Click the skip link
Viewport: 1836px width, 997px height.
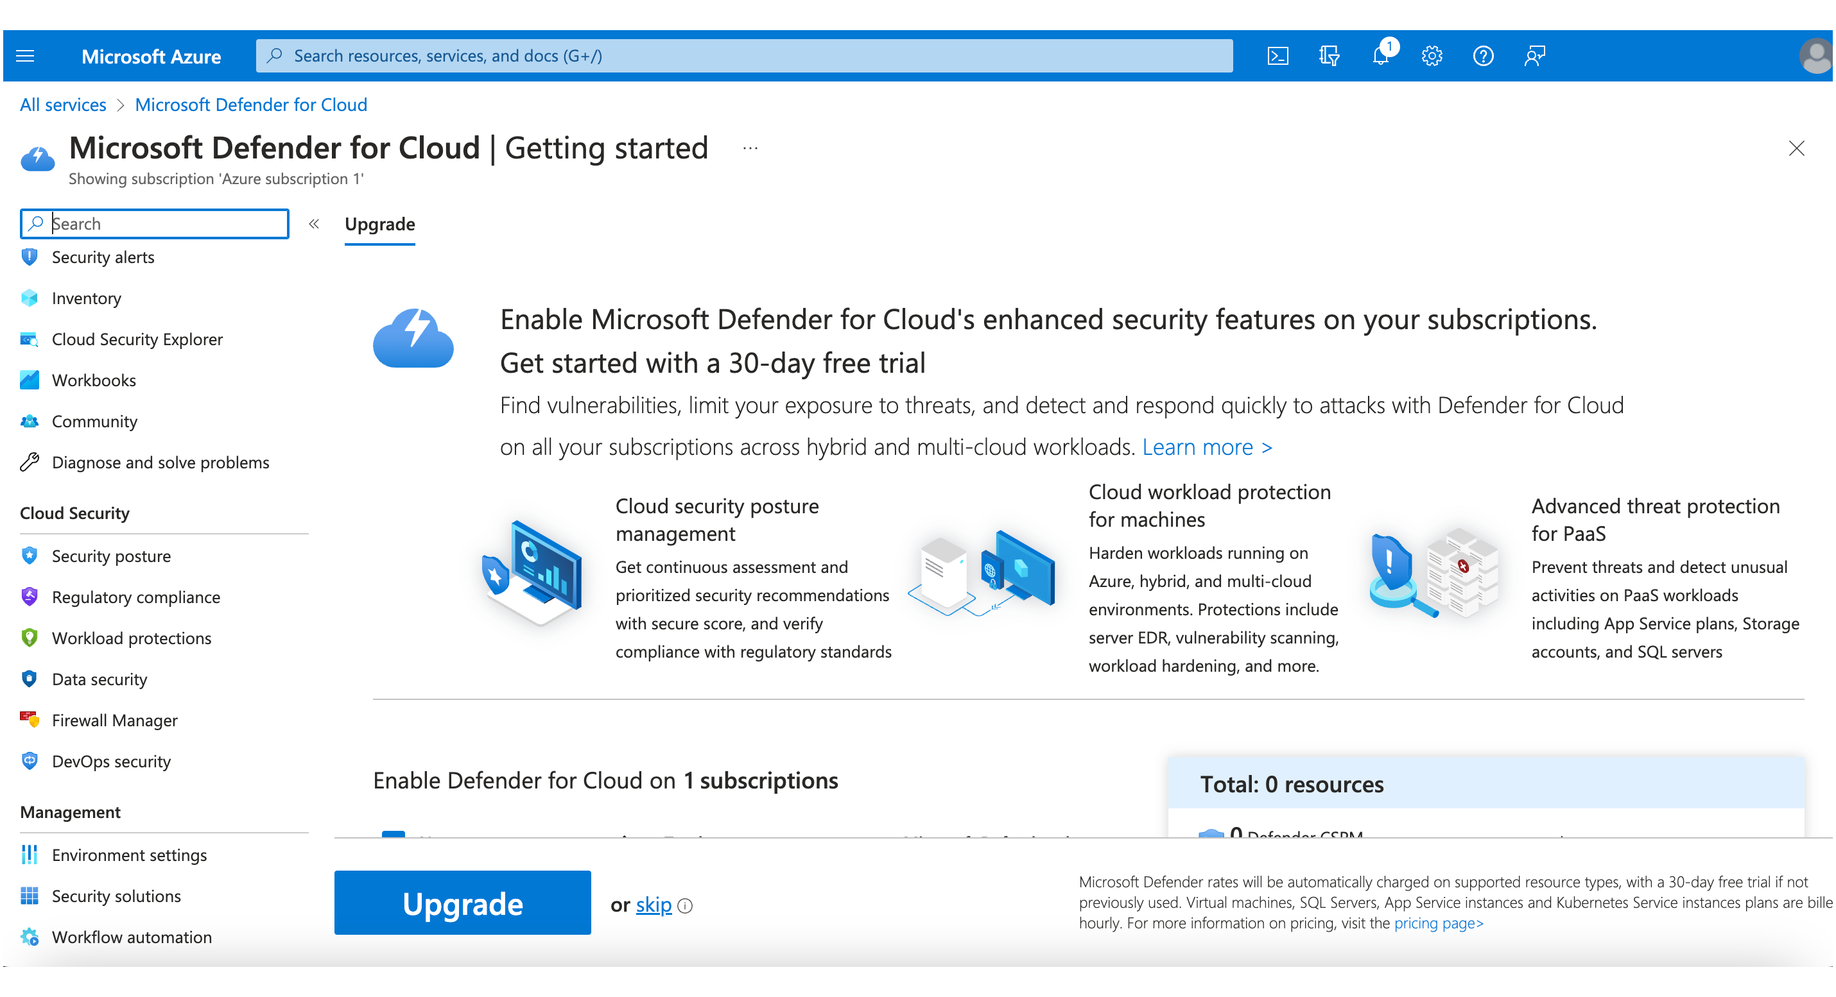(653, 905)
